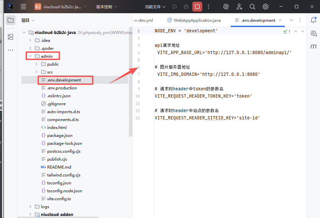This screenshot has height=218, width=320.
Task: Click the Debug bug icon
Action: 186,7
